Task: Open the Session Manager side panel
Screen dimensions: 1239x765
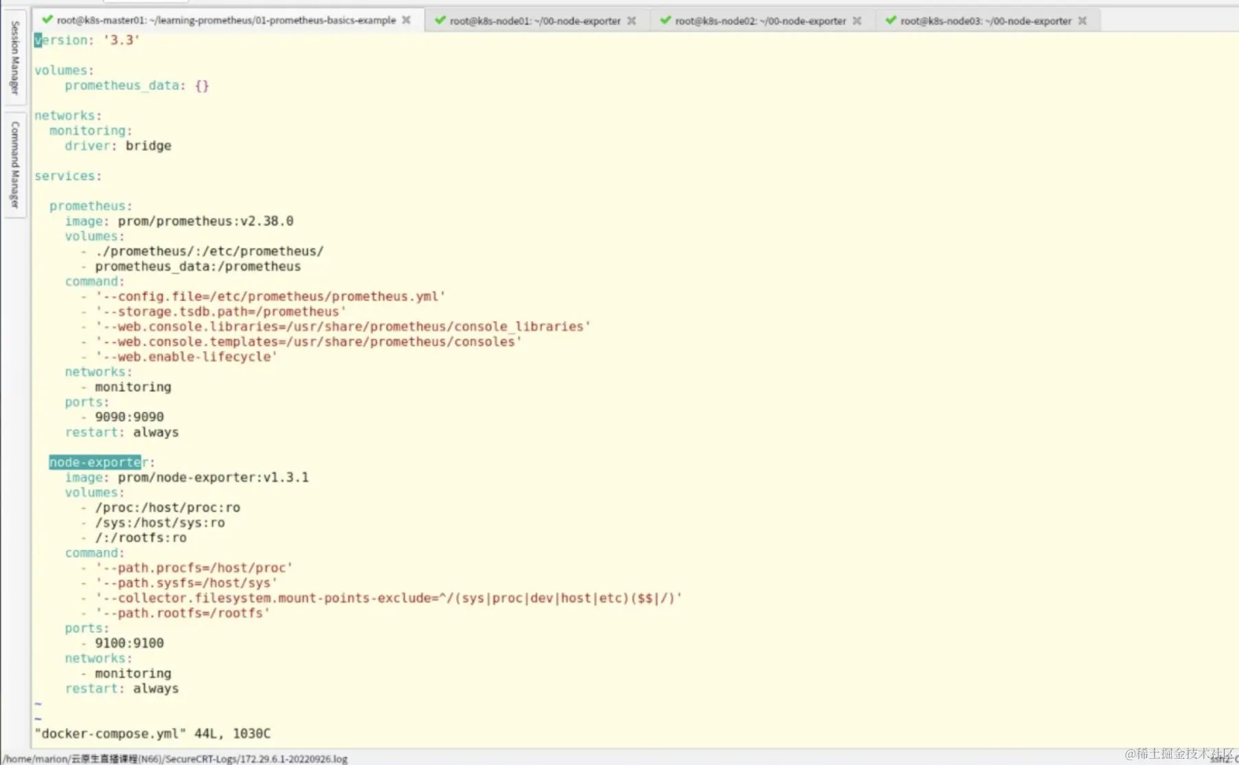Action: (14, 58)
